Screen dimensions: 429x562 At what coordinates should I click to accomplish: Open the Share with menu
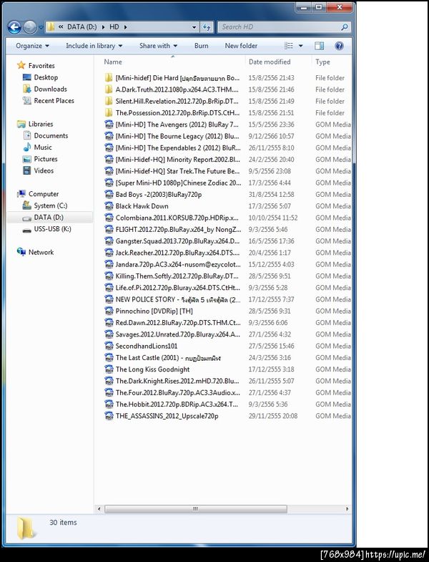(x=158, y=46)
